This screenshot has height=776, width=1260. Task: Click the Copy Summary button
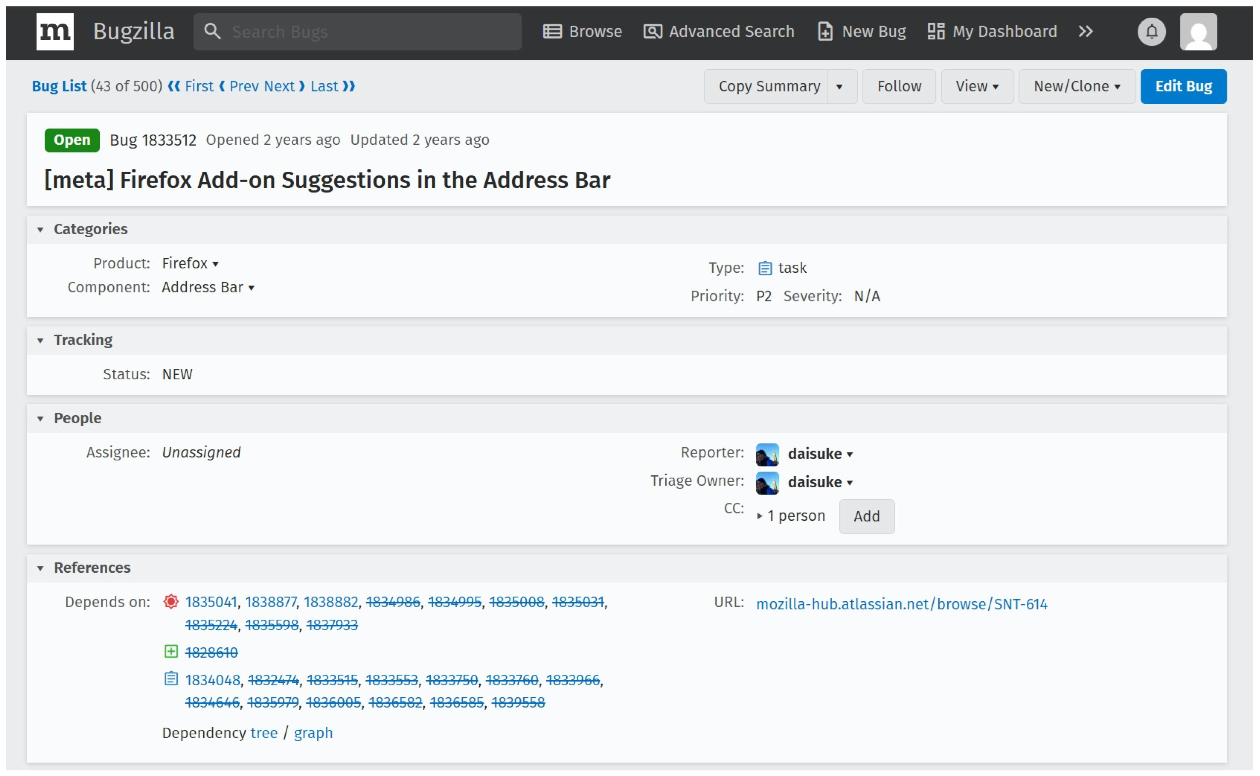pyautogui.click(x=766, y=86)
